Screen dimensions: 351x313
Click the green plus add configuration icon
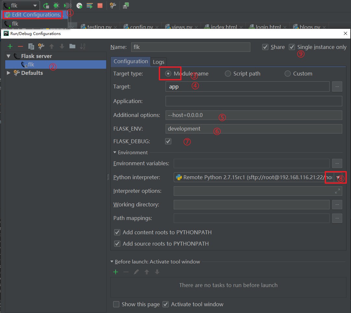click(x=10, y=47)
